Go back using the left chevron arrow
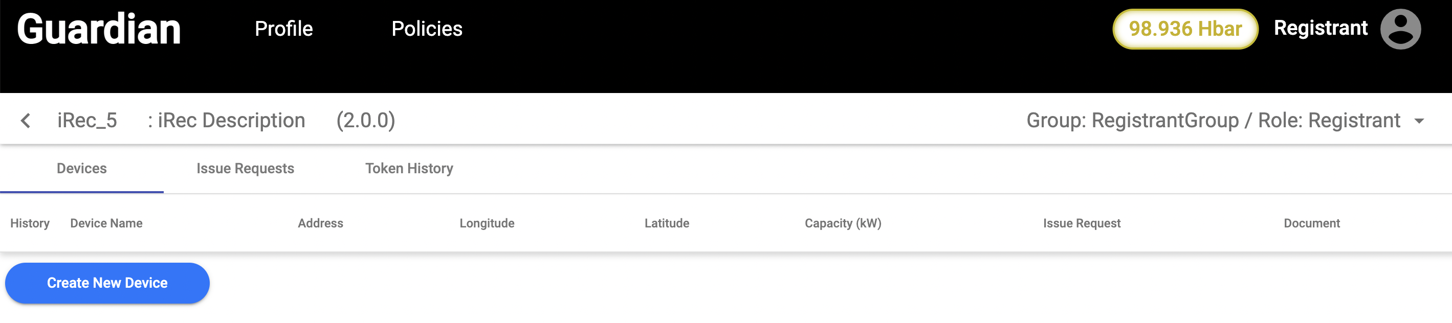Image resolution: width=1452 pixels, height=323 pixels. [x=26, y=121]
